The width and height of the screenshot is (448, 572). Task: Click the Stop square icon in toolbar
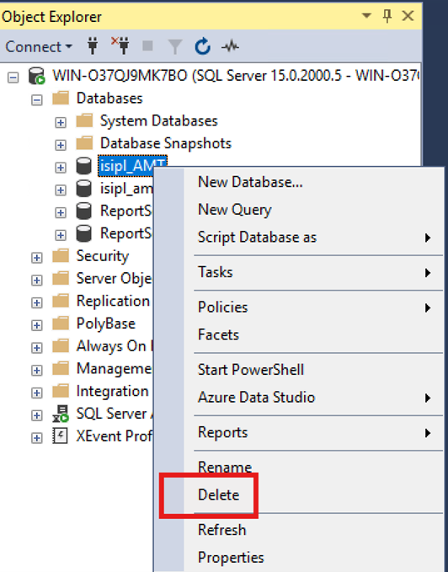147,46
